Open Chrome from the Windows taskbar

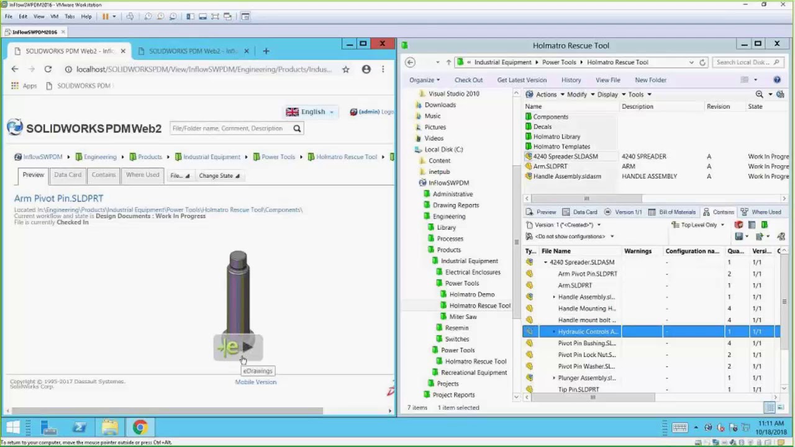[x=140, y=427]
